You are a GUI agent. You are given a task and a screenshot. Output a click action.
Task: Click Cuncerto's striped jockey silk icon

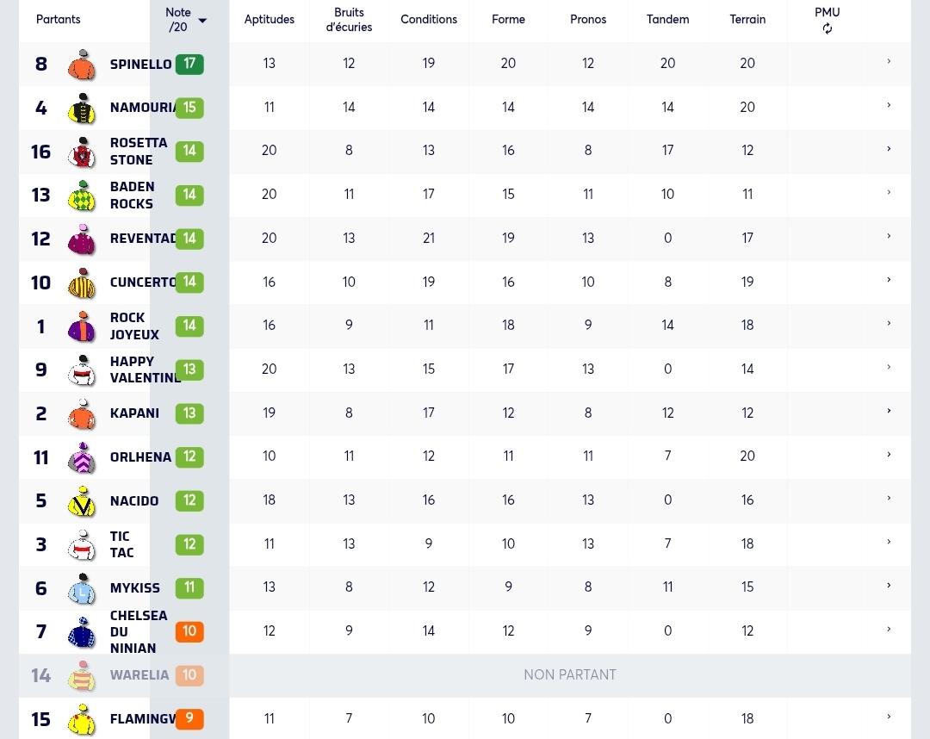pos(82,283)
